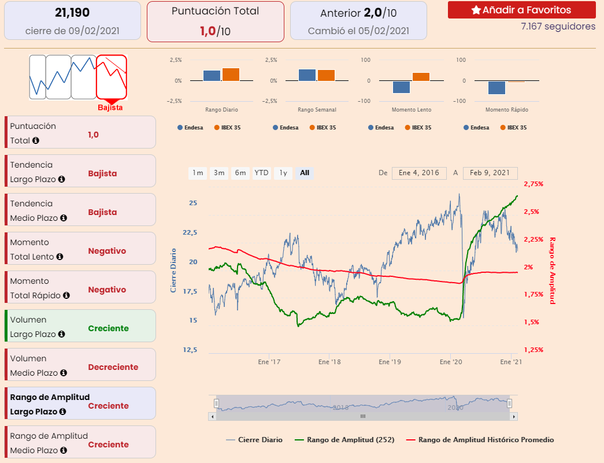The width and height of the screenshot is (604, 463).
Task: Select the YTD time range tab
Action: click(261, 173)
